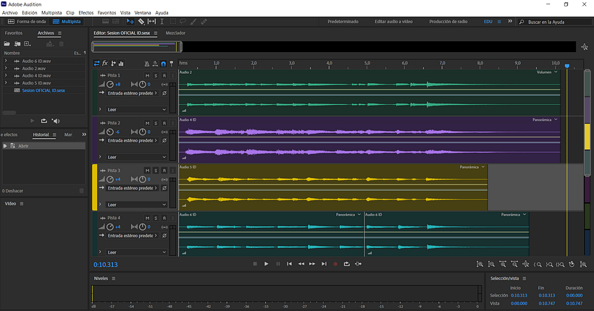Viewport: 594px width, 311px height.
Task: Click the skip selection transport icon
Action: [x=358, y=264]
